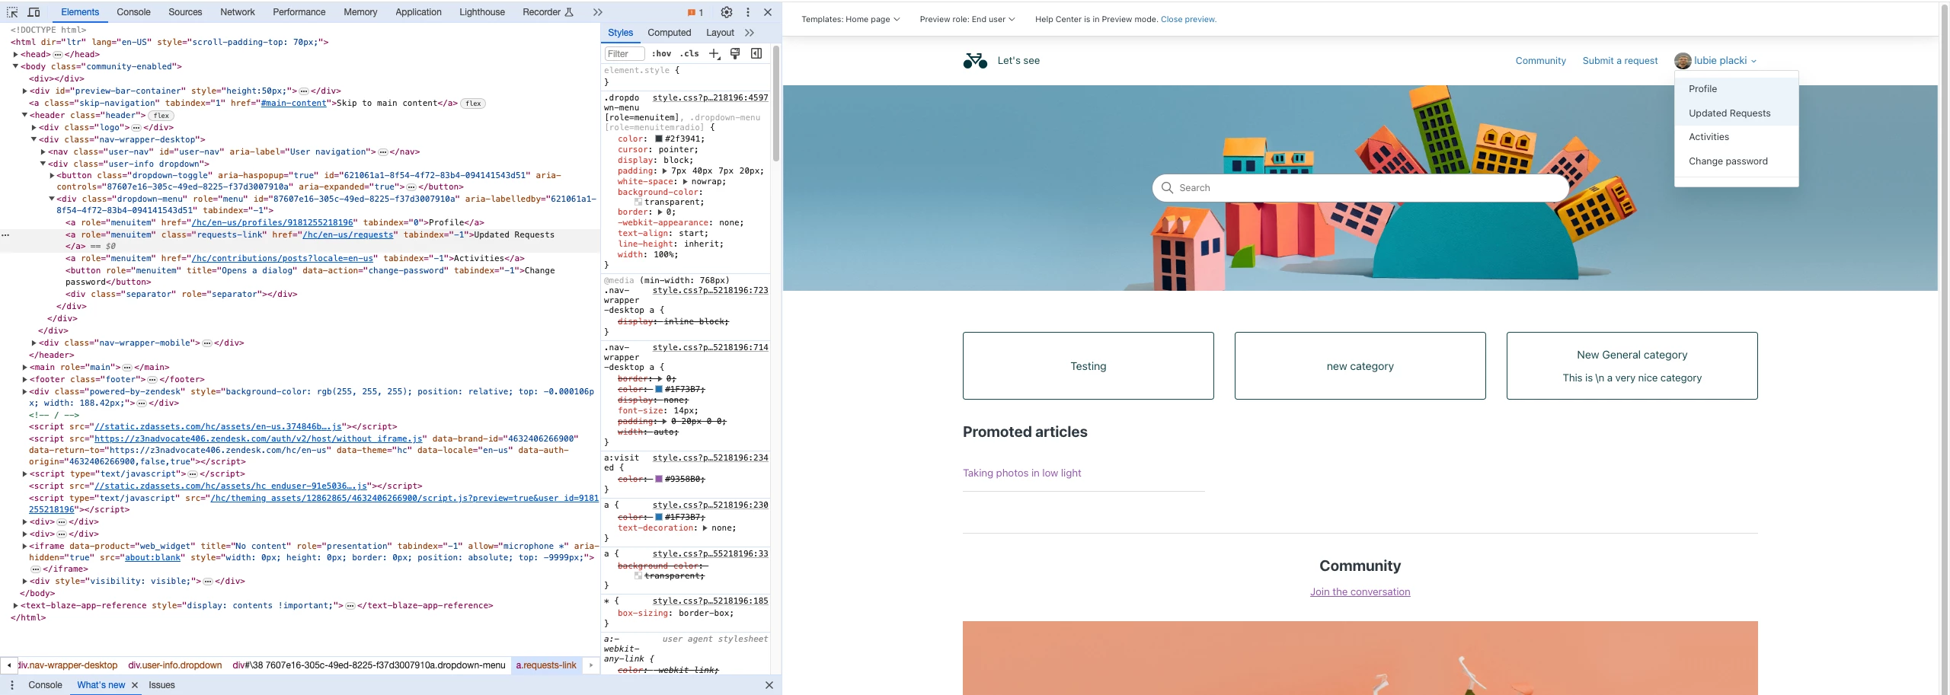Close the bottom drawer
This screenshot has height=695, width=1950.
(x=769, y=685)
